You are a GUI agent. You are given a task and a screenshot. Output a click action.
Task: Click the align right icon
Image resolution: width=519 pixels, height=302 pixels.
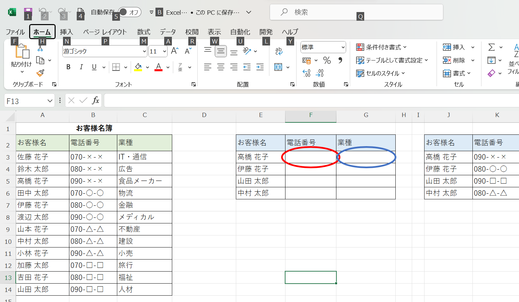pyautogui.click(x=234, y=67)
